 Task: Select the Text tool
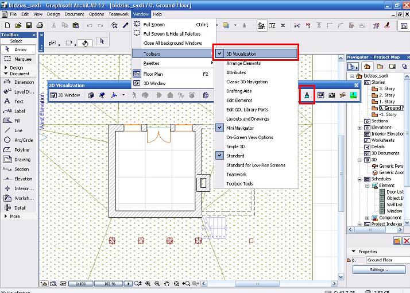(18, 101)
